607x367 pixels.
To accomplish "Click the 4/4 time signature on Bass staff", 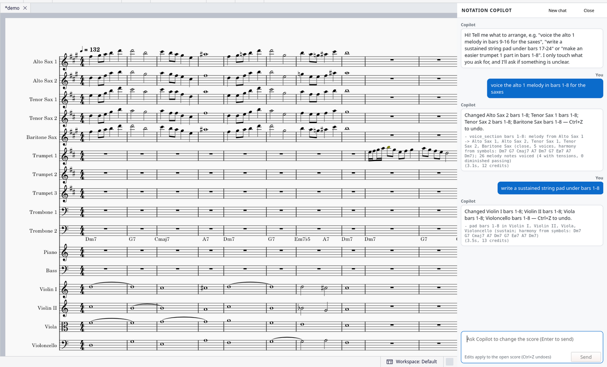I will [x=82, y=271].
